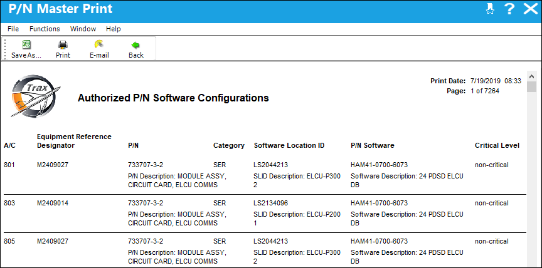Screen dimensions: 542x268
Task: Click SER category in row 803
Action: pyautogui.click(x=220, y=203)
